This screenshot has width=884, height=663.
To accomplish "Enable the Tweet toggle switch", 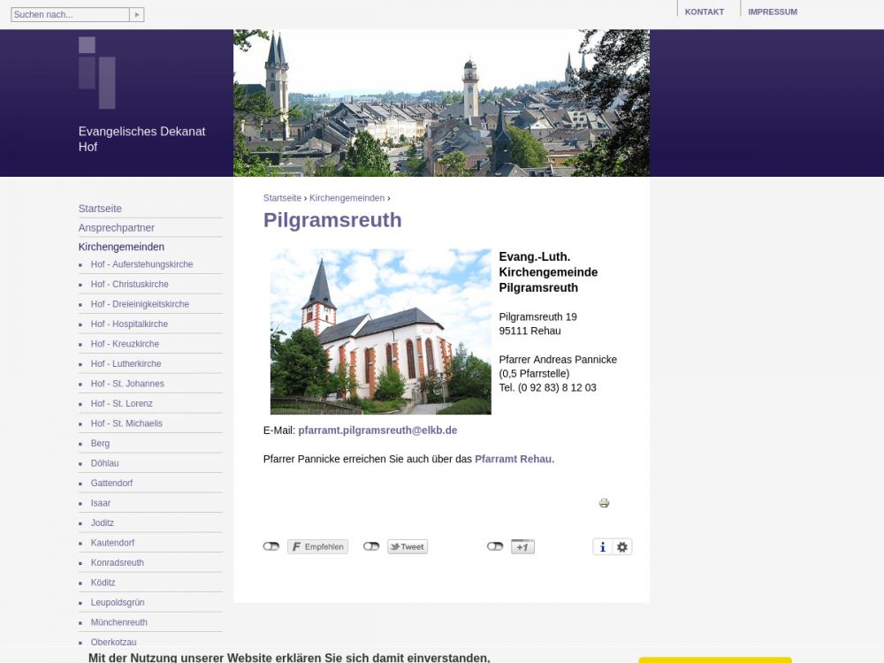I will click(371, 546).
